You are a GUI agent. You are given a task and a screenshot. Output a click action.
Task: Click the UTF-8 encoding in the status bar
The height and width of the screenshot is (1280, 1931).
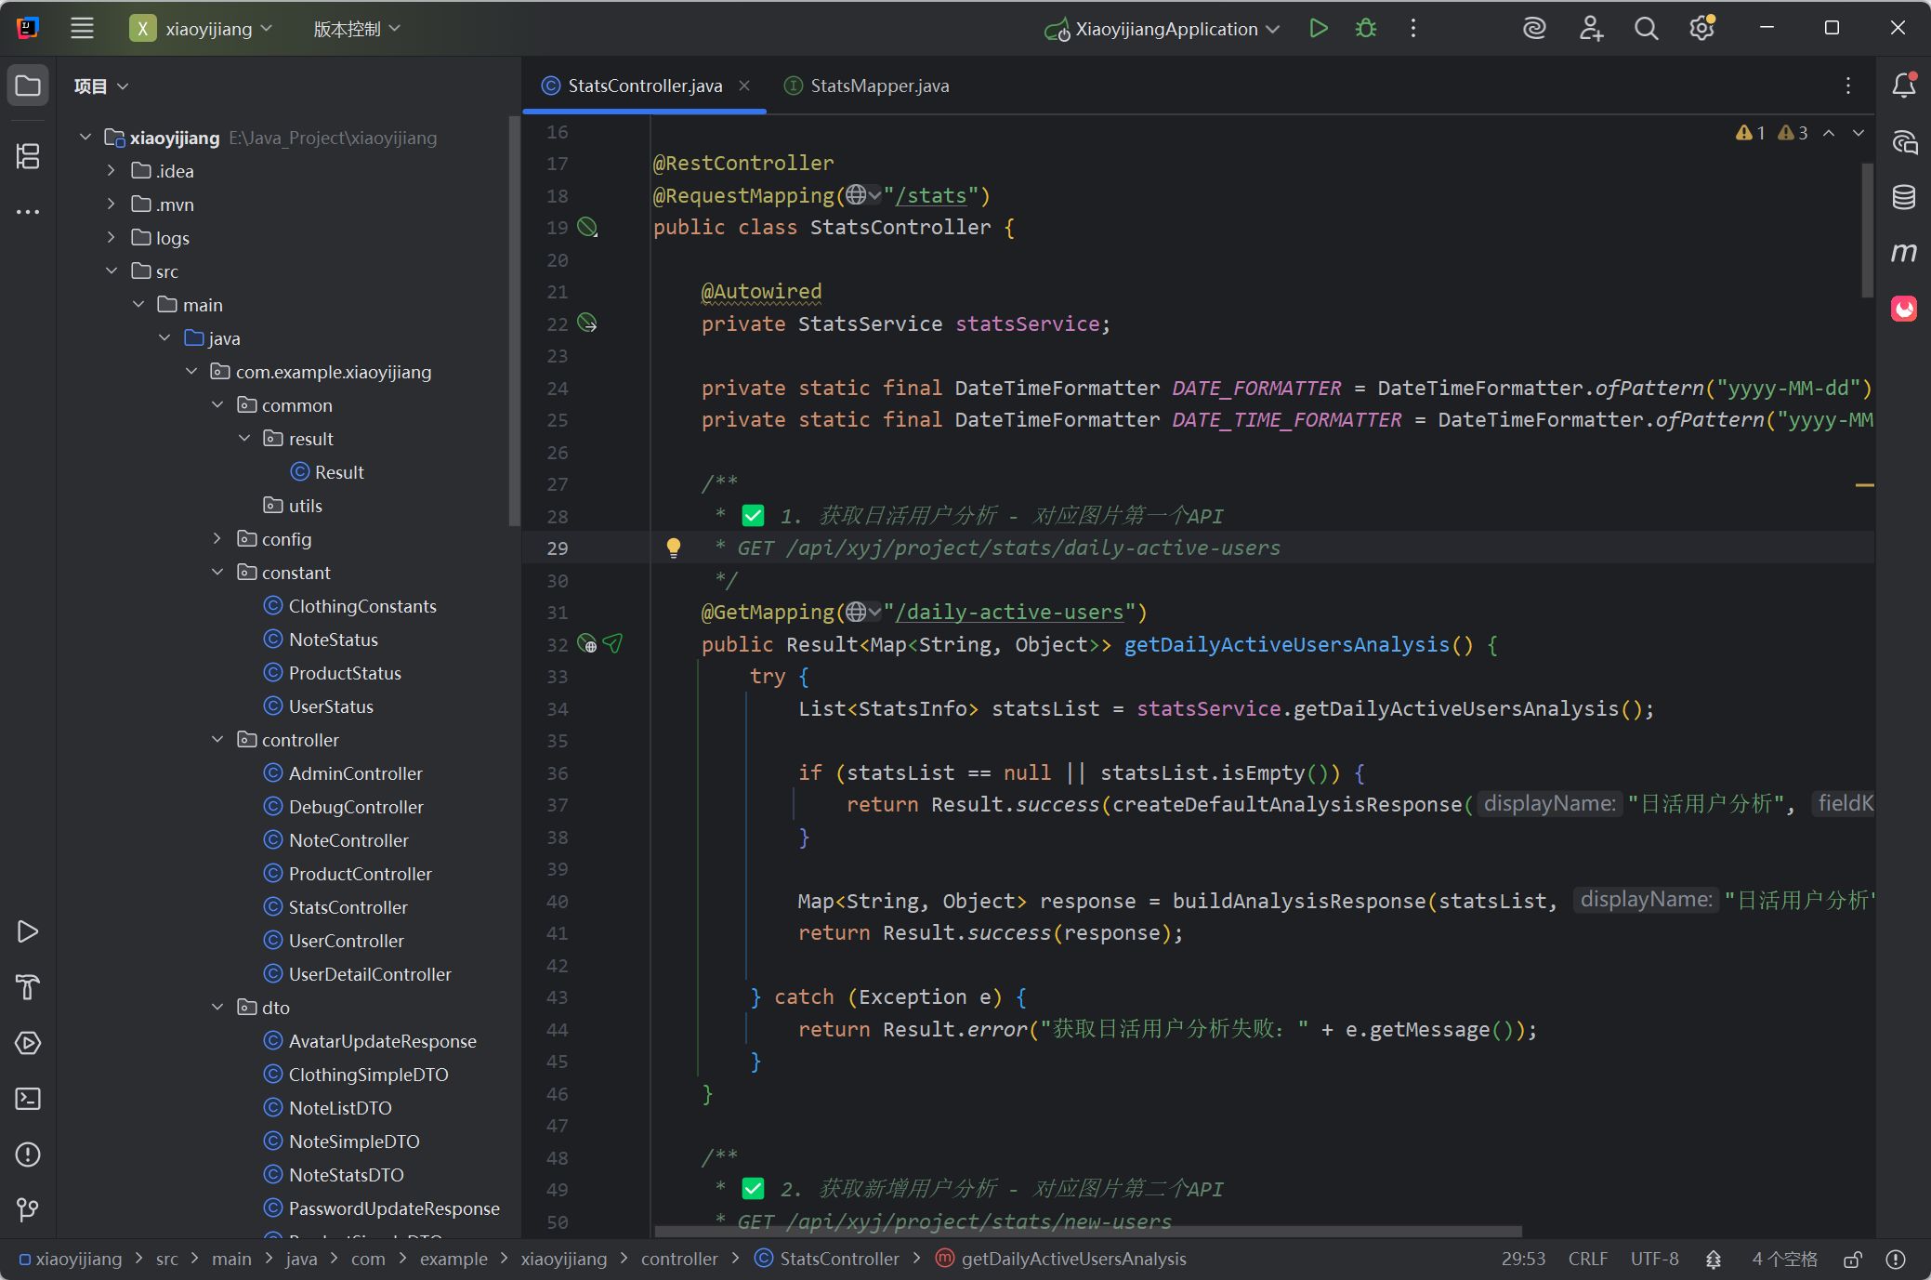point(1654,1259)
